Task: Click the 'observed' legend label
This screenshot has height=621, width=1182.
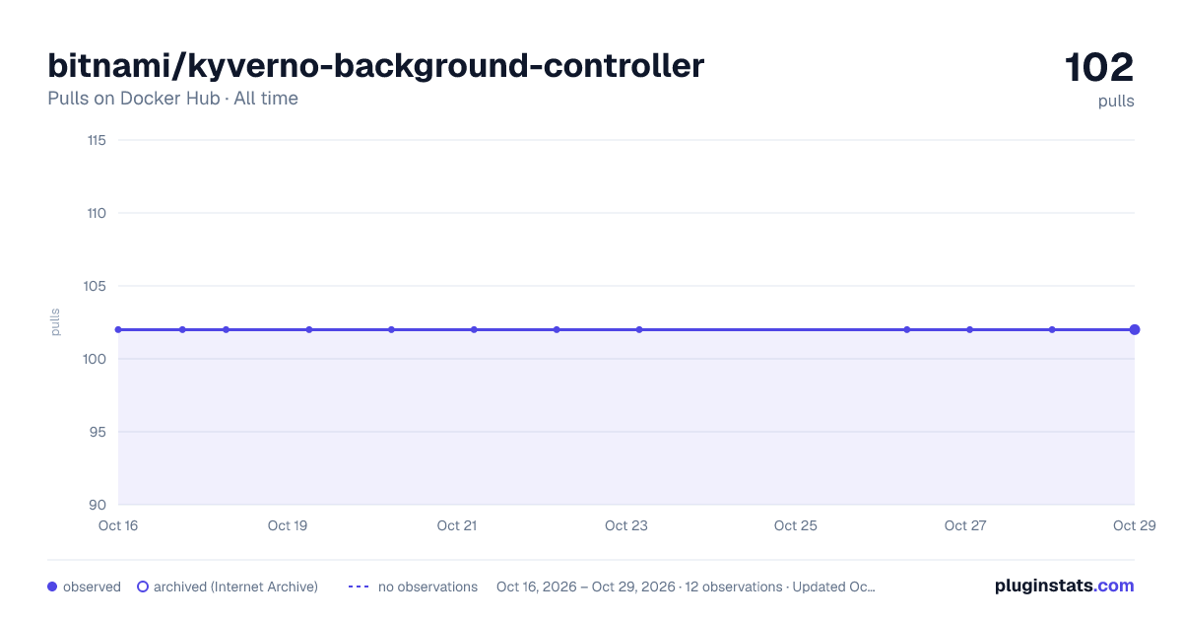Action: pyautogui.click(x=92, y=586)
